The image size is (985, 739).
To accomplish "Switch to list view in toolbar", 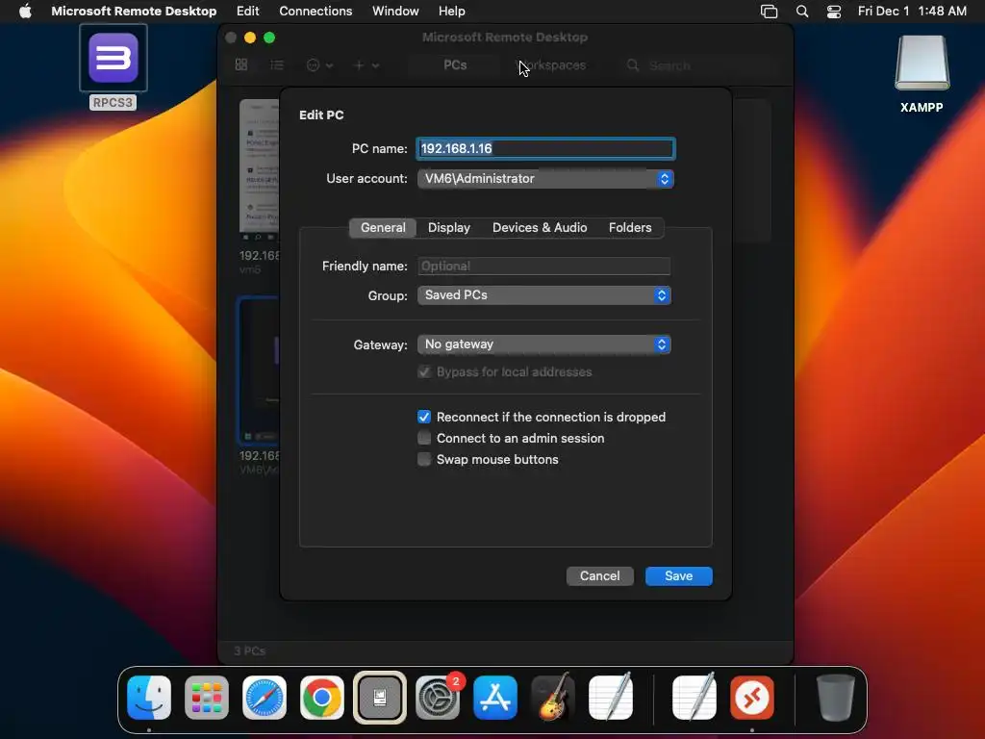I will coord(277,64).
